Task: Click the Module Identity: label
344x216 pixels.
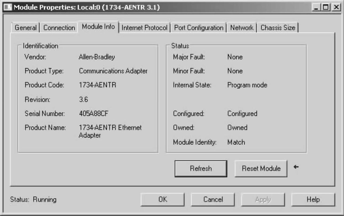Action: (195, 142)
